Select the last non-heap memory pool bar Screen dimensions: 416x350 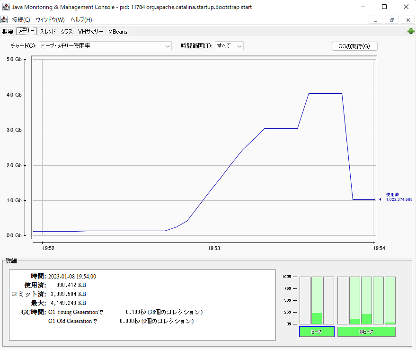390,300
